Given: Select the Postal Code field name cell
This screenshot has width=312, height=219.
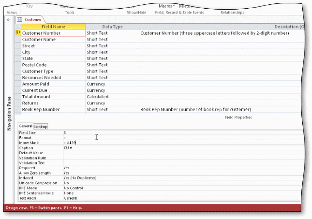Looking at the screenshot, I should pyautogui.click(x=53, y=65).
